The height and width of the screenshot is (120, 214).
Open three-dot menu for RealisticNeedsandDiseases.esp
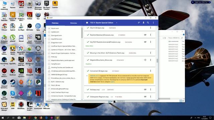tap(150, 35)
